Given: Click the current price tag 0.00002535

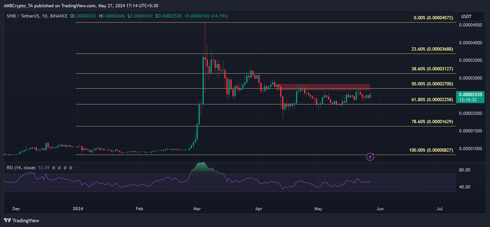Looking at the screenshot, I should pos(470,95).
